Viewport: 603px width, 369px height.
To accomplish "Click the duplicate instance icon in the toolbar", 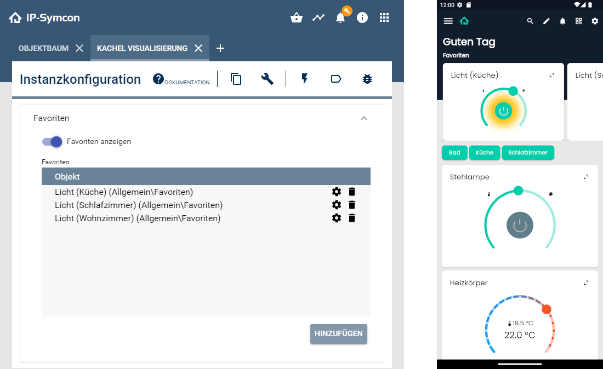I will [236, 79].
